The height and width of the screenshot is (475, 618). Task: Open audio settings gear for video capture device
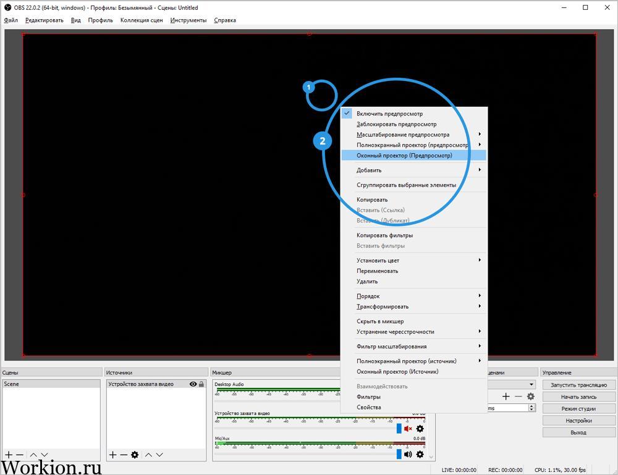coord(420,429)
